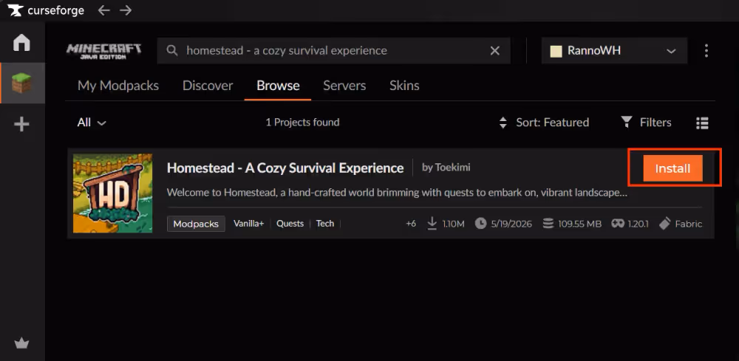739x361 pixels.
Task: Click the CurseForge logo in the title bar
Action: pos(46,10)
